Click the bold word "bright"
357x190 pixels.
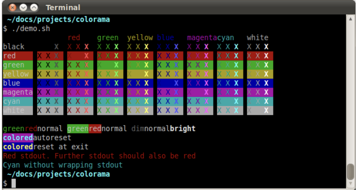point(183,129)
